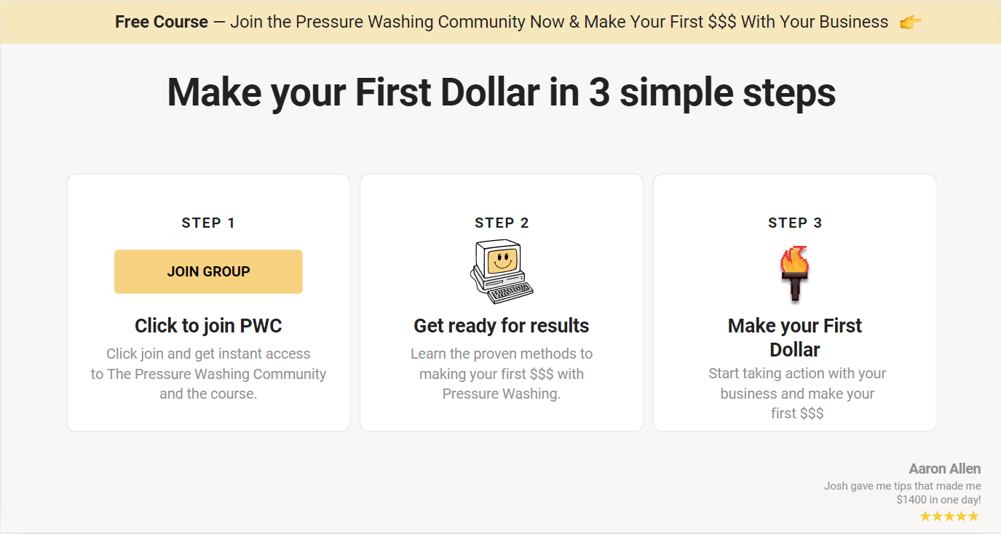Click the five-star rating under the testimonial

(949, 517)
